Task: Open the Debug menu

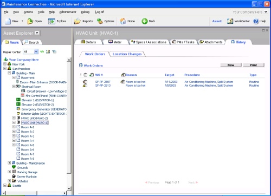Action: pyautogui.click(x=85, y=12)
